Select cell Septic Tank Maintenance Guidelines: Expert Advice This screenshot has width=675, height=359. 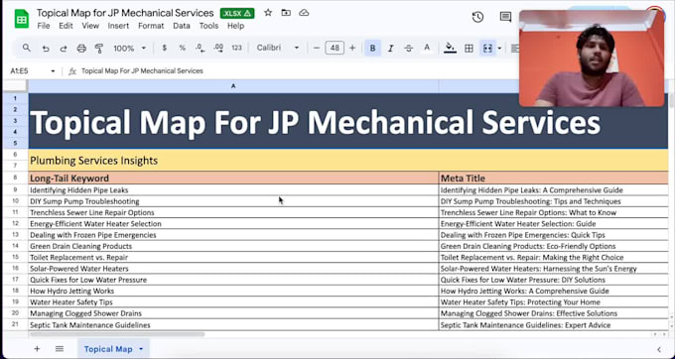[554, 325]
